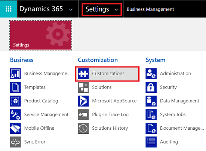The width and height of the screenshot is (206, 151).
Task: Click the Customization section heading
Action: tap(98, 60)
